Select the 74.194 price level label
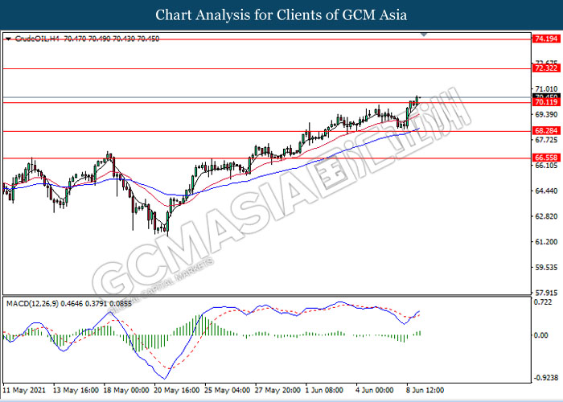The width and height of the screenshot is (563, 402). (546, 39)
